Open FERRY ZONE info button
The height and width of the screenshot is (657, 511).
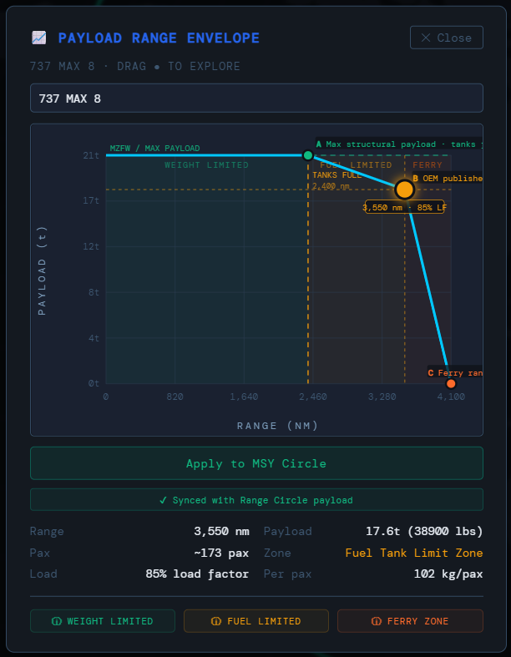pos(411,621)
